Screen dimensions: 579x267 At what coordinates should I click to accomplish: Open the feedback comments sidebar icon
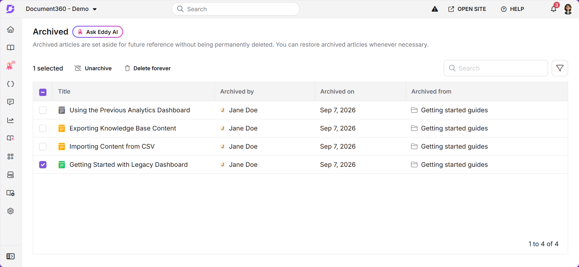click(11, 102)
